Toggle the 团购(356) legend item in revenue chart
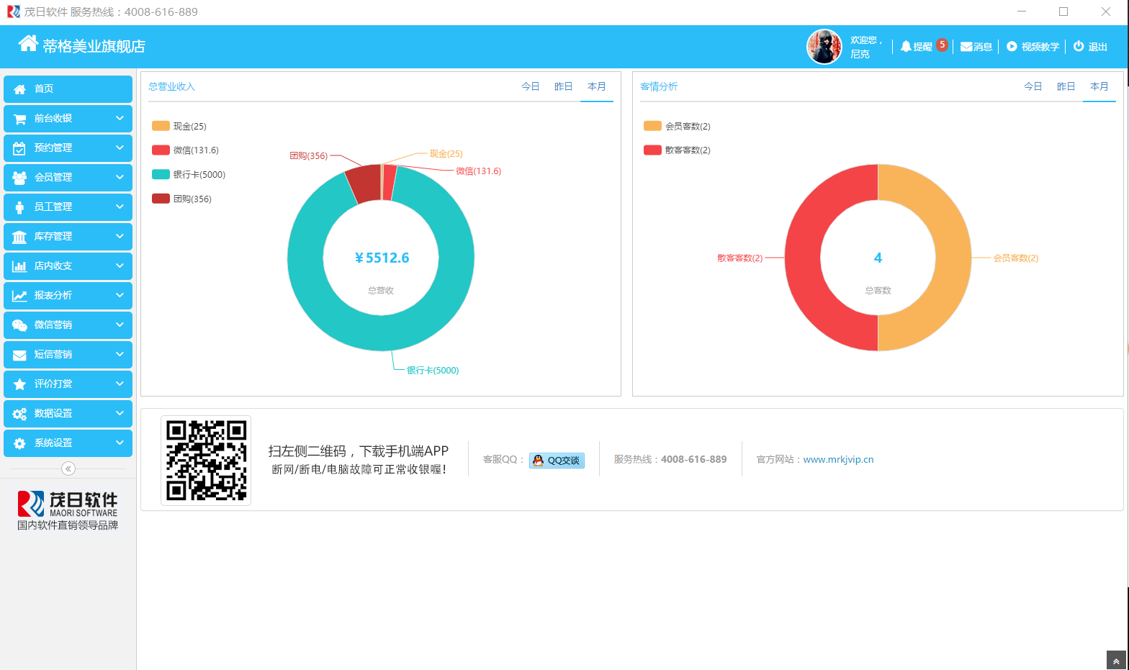The image size is (1129, 670). pyautogui.click(x=182, y=199)
